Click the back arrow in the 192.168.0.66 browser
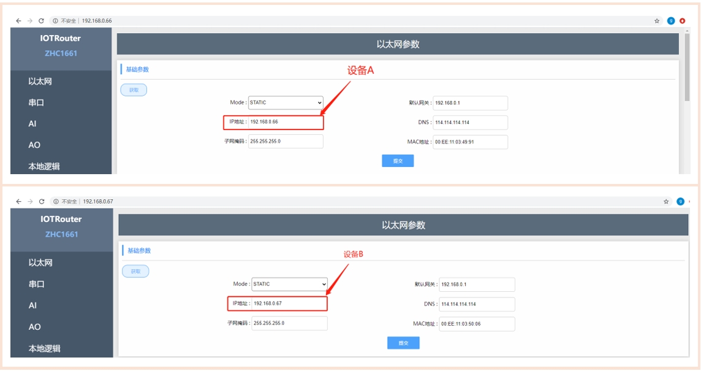The width and height of the screenshot is (701, 371). [18, 21]
